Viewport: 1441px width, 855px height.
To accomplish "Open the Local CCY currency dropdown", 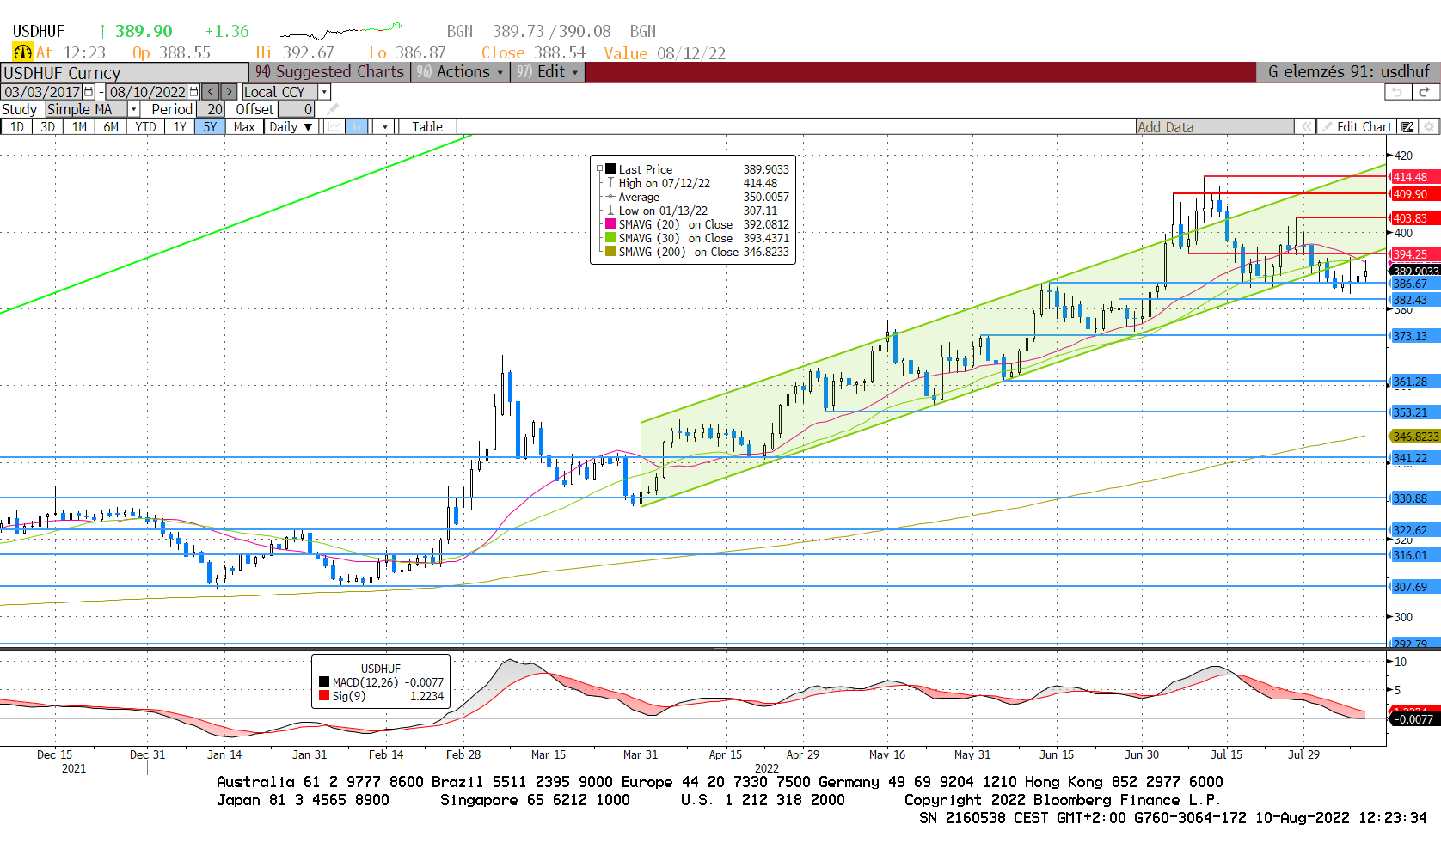I will [324, 92].
